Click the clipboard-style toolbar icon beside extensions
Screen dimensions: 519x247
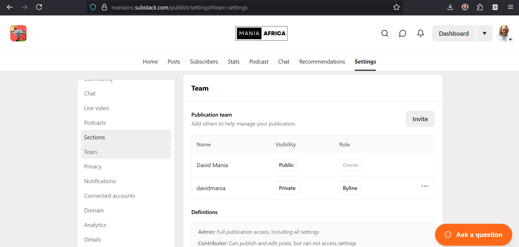point(495,7)
